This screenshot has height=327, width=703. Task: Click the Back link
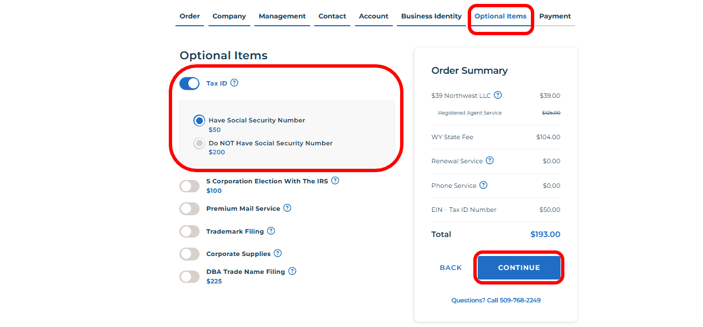pyautogui.click(x=450, y=268)
